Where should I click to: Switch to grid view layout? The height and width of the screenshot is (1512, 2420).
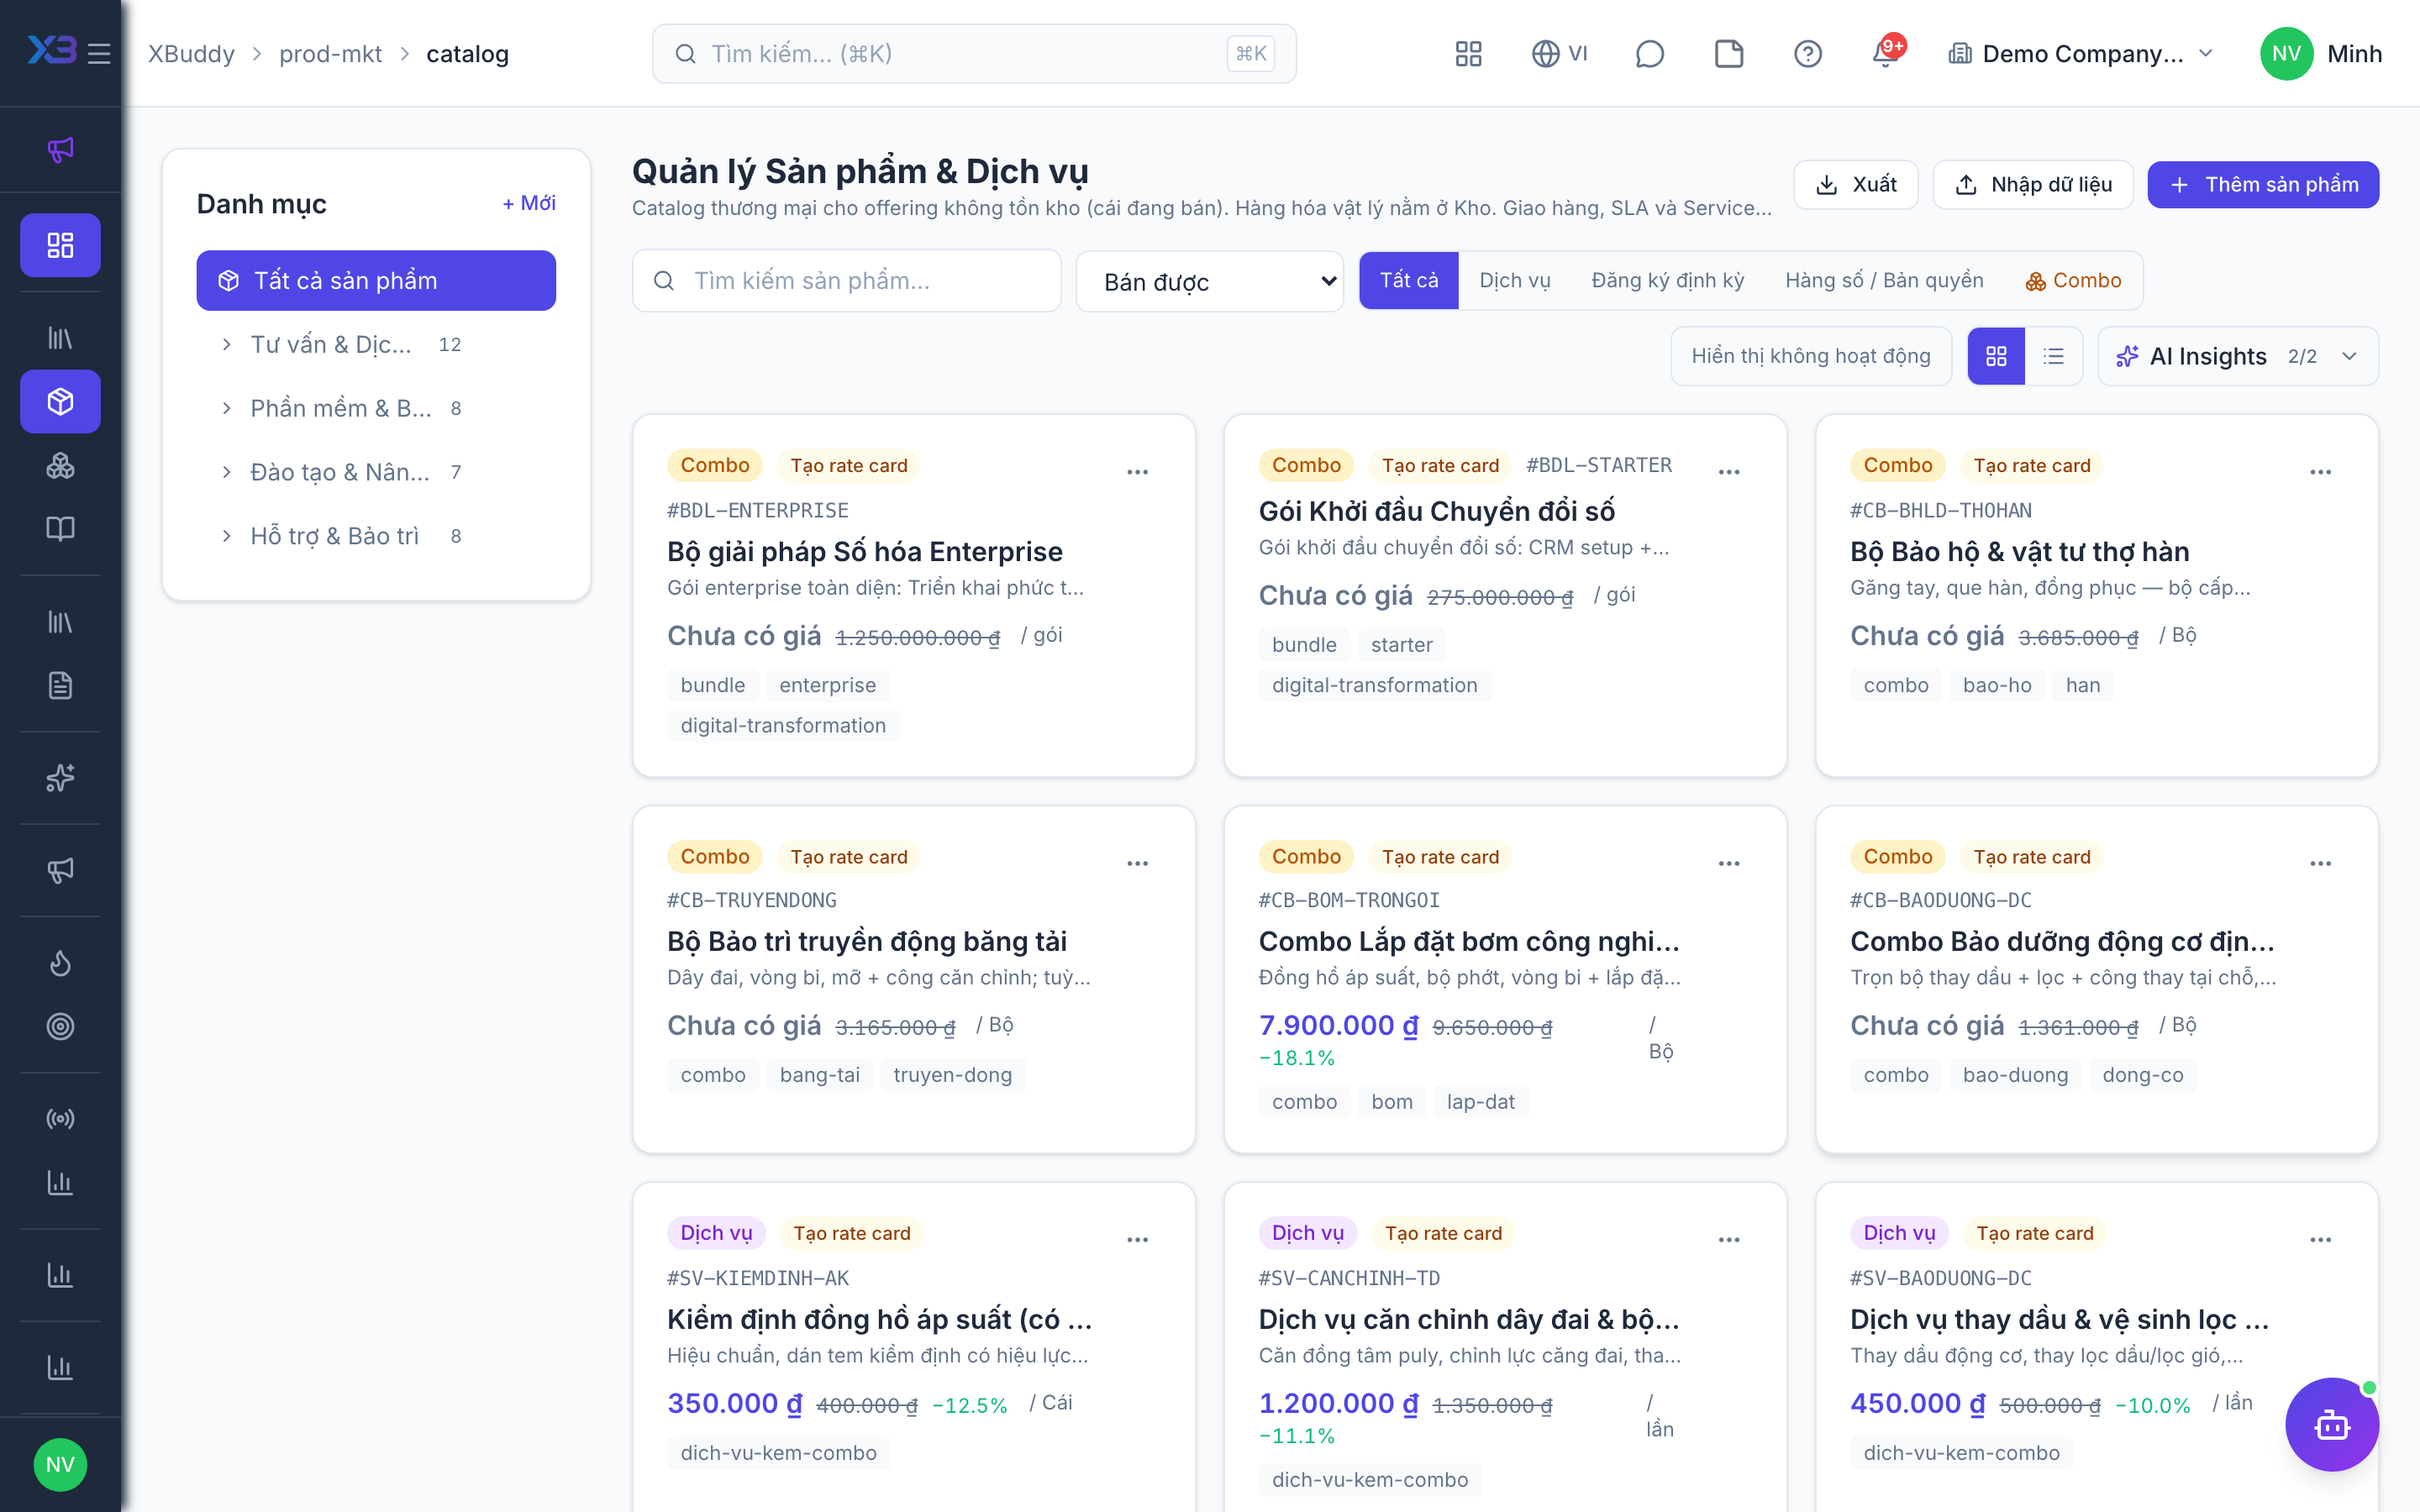(1996, 356)
